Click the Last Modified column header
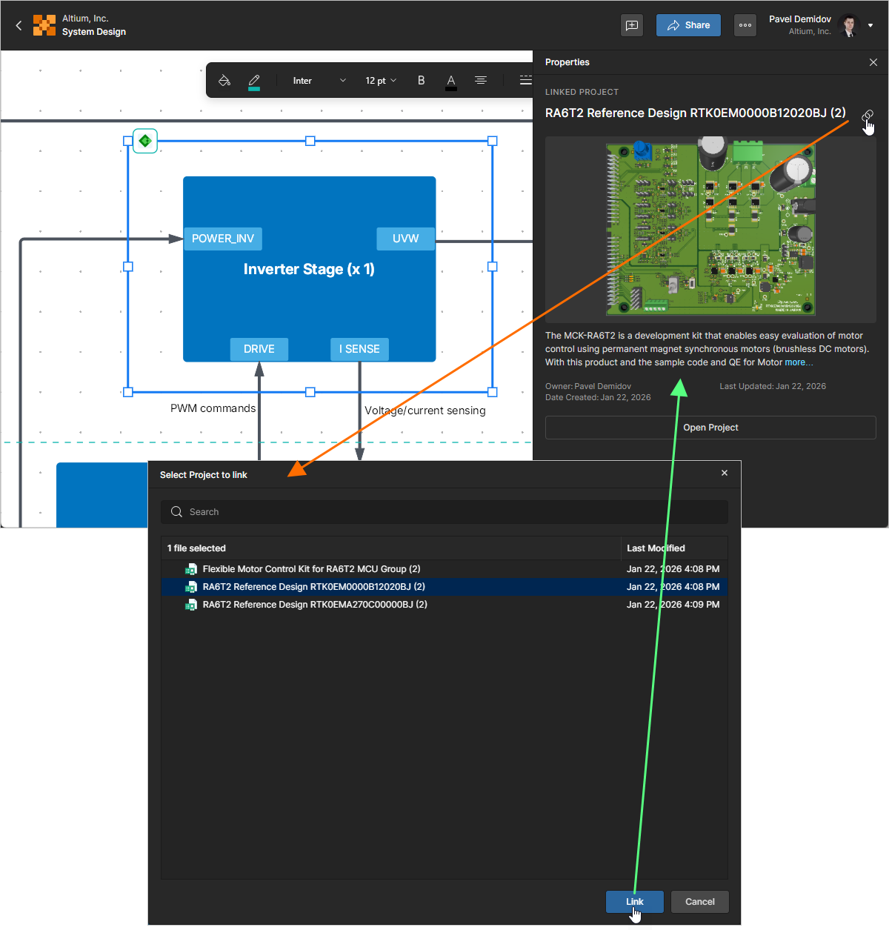889x930 pixels. tap(656, 548)
